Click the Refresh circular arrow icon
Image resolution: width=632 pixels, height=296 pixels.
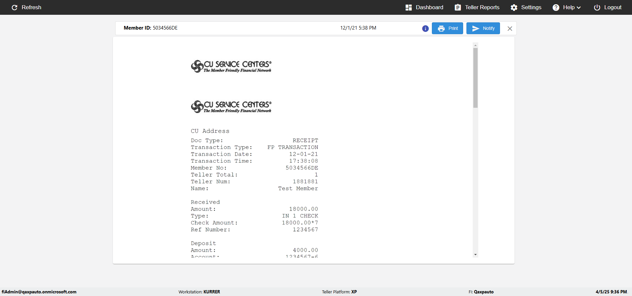point(14,7)
